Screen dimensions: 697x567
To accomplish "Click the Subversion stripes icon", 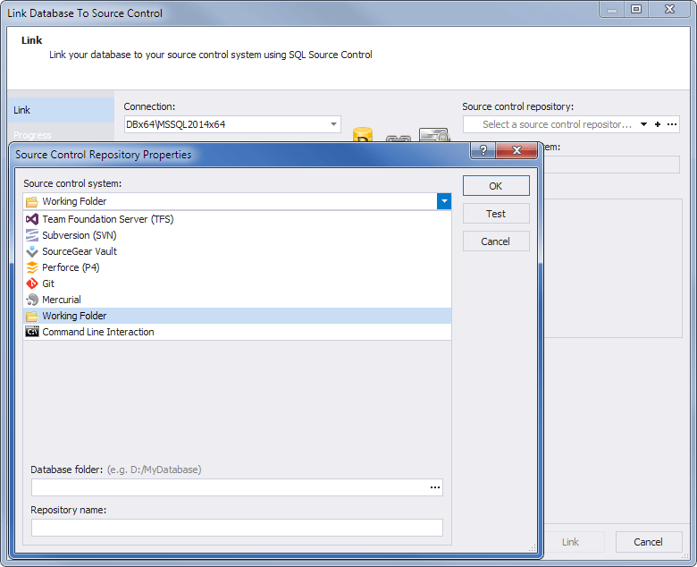I will tap(32, 235).
